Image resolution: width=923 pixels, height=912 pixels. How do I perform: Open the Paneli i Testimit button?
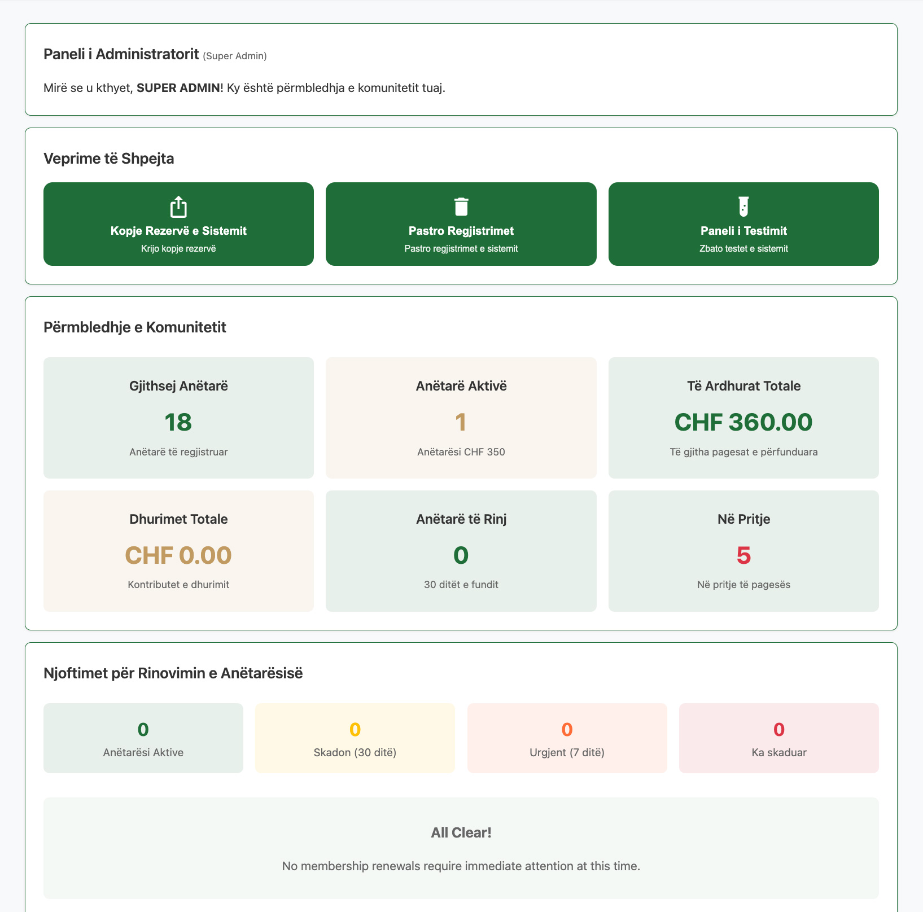point(743,224)
